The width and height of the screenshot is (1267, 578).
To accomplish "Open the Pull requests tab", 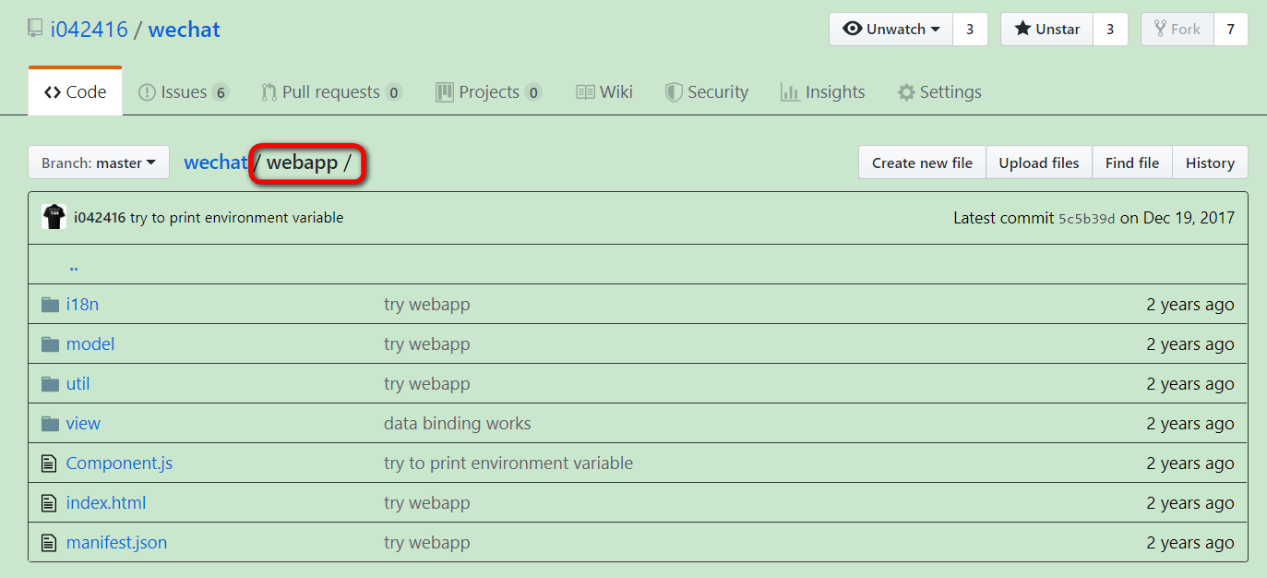I will pyautogui.click(x=331, y=91).
